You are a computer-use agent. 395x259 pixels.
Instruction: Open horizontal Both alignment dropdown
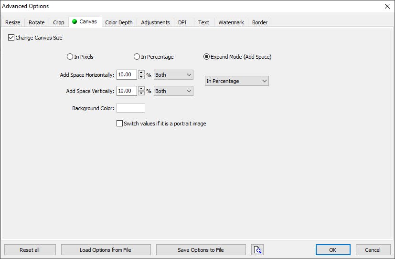click(x=173, y=75)
